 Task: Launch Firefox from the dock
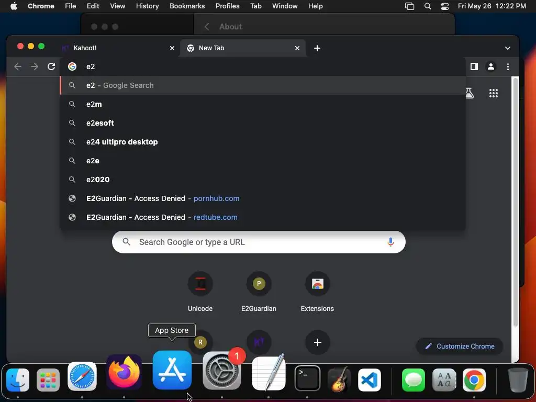[124, 373]
